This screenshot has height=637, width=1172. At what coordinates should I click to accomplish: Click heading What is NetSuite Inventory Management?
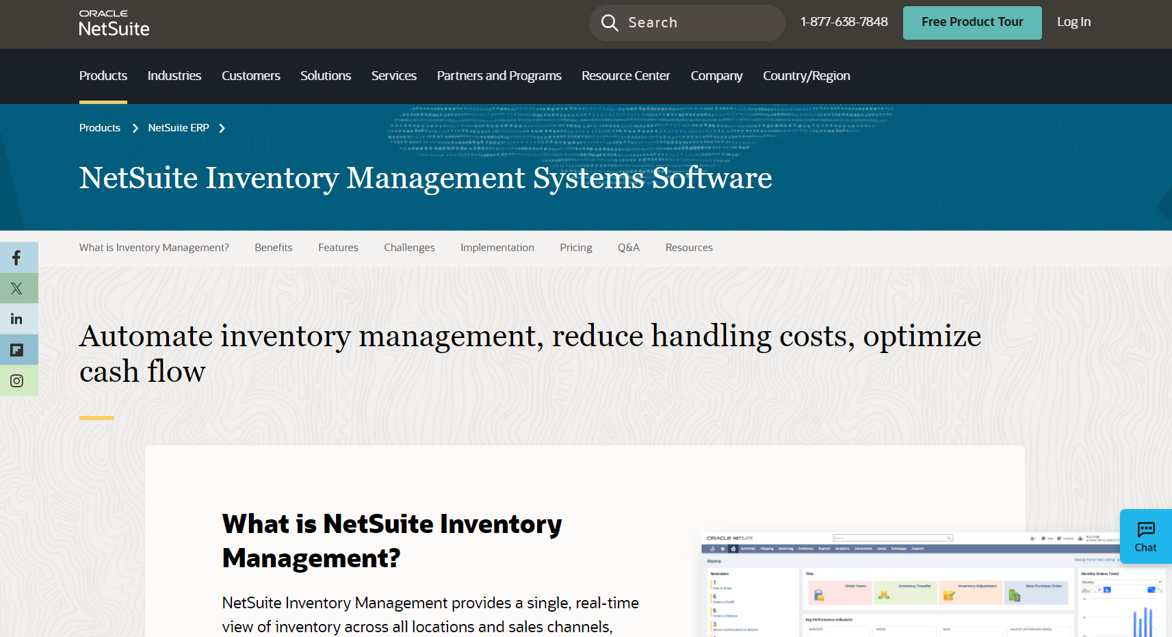pos(392,541)
